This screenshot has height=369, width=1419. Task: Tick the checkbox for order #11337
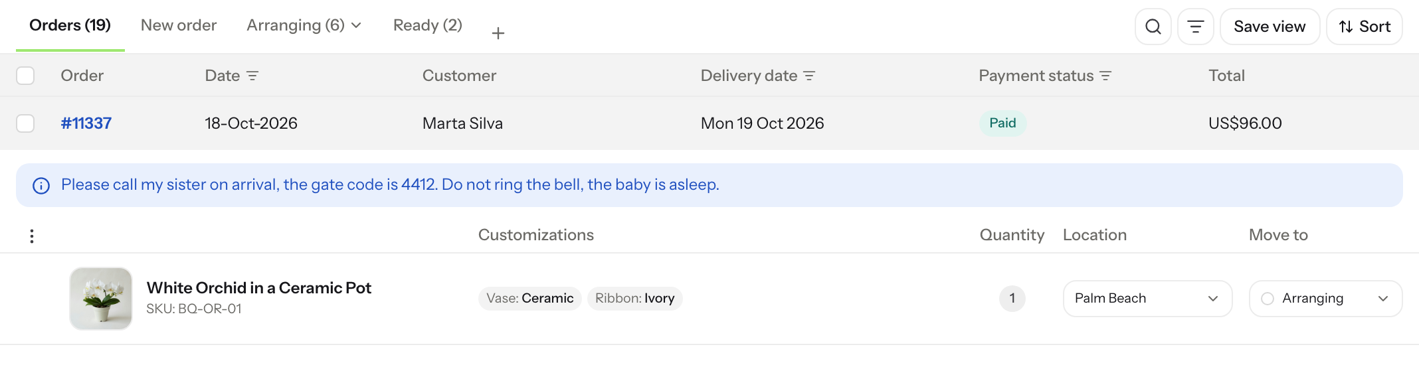[25, 123]
